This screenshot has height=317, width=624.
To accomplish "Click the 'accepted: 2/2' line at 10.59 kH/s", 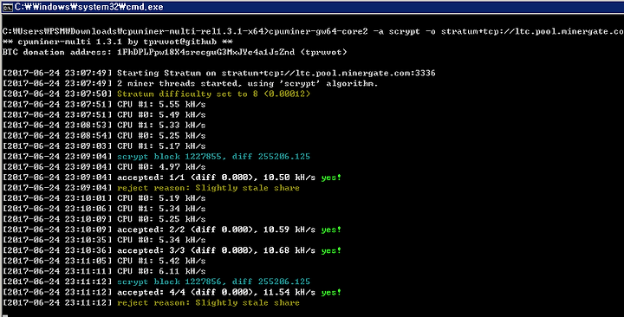I will pyautogui.click(x=172, y=230).
